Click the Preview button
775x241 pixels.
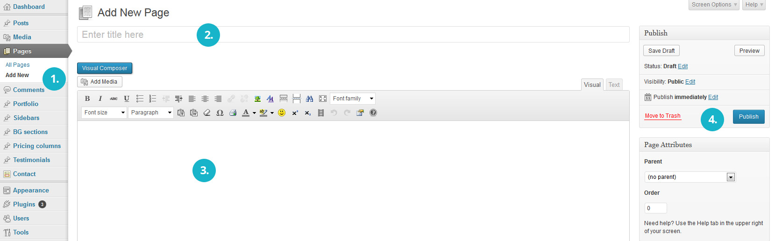[749, 50]
